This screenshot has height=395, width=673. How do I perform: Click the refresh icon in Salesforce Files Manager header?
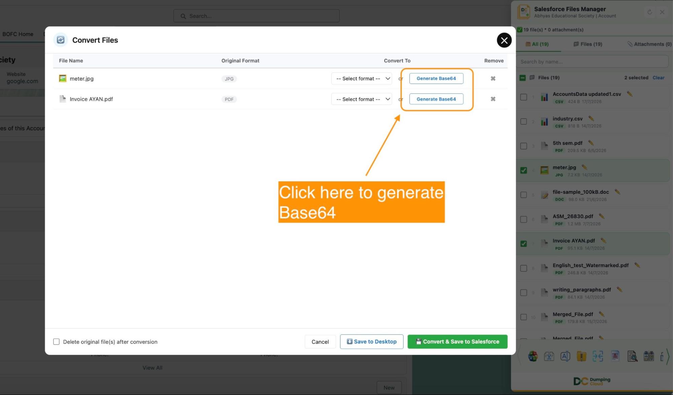pyautogui.click(x=650, y=12)
